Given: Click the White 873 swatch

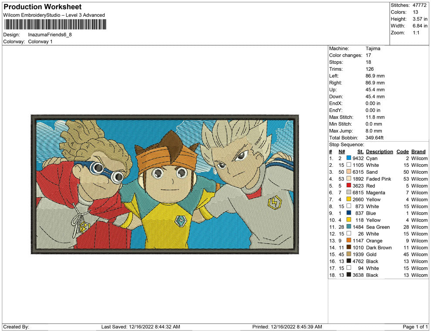Looking at the screenshot, I should pyautogui.click(x=349, y=206).
